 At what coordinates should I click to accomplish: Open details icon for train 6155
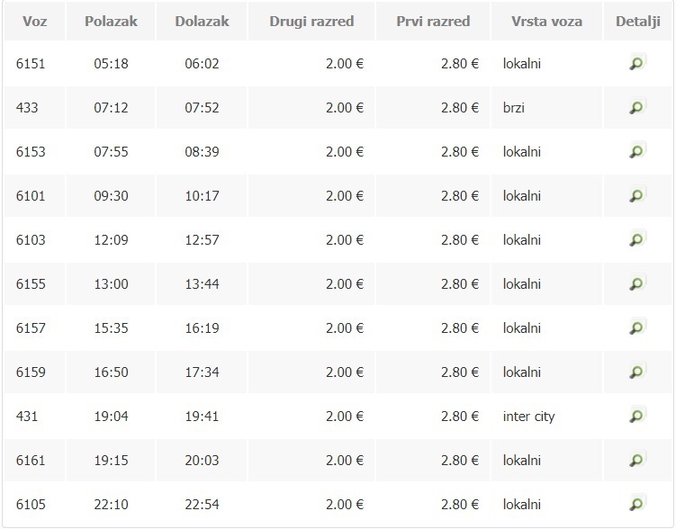click(637, 283)
